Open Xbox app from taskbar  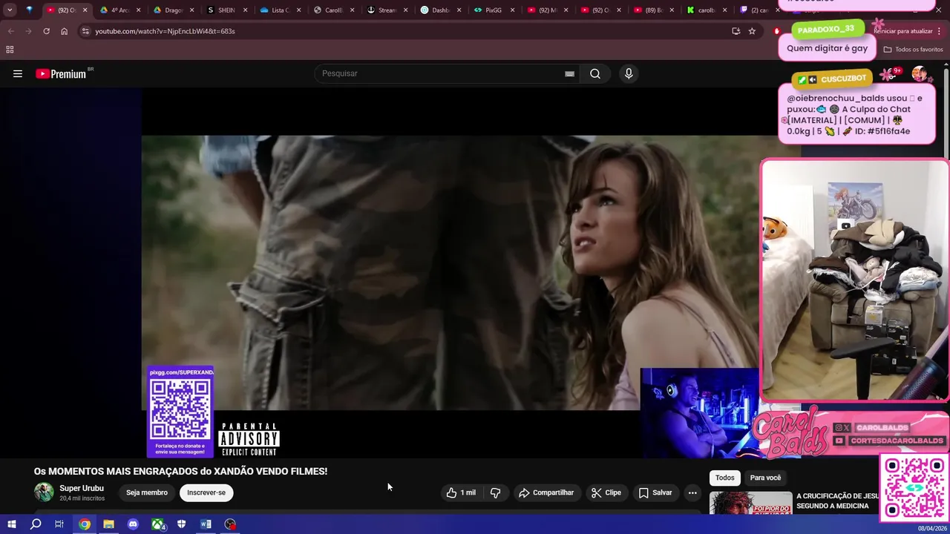158,524
